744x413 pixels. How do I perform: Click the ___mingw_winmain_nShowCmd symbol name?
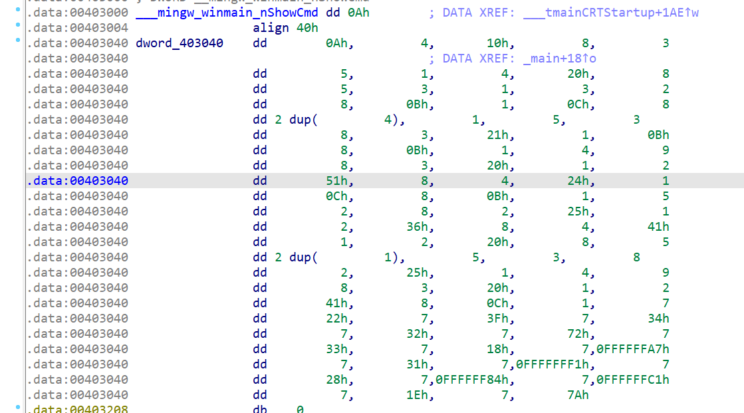tap(227, 13)
